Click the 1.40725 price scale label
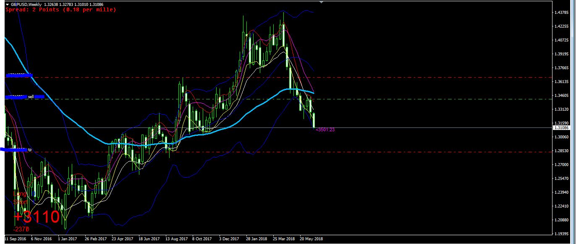This screenshot has height=244, width=576. pyautogui.click(x=562, y=40)
